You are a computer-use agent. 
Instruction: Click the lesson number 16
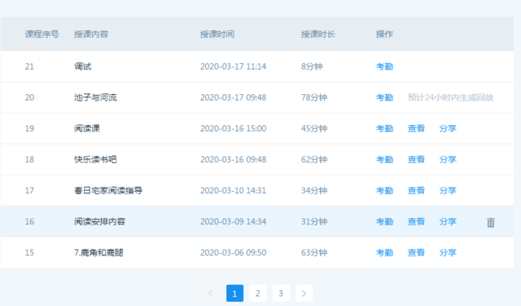pos(29,221)
